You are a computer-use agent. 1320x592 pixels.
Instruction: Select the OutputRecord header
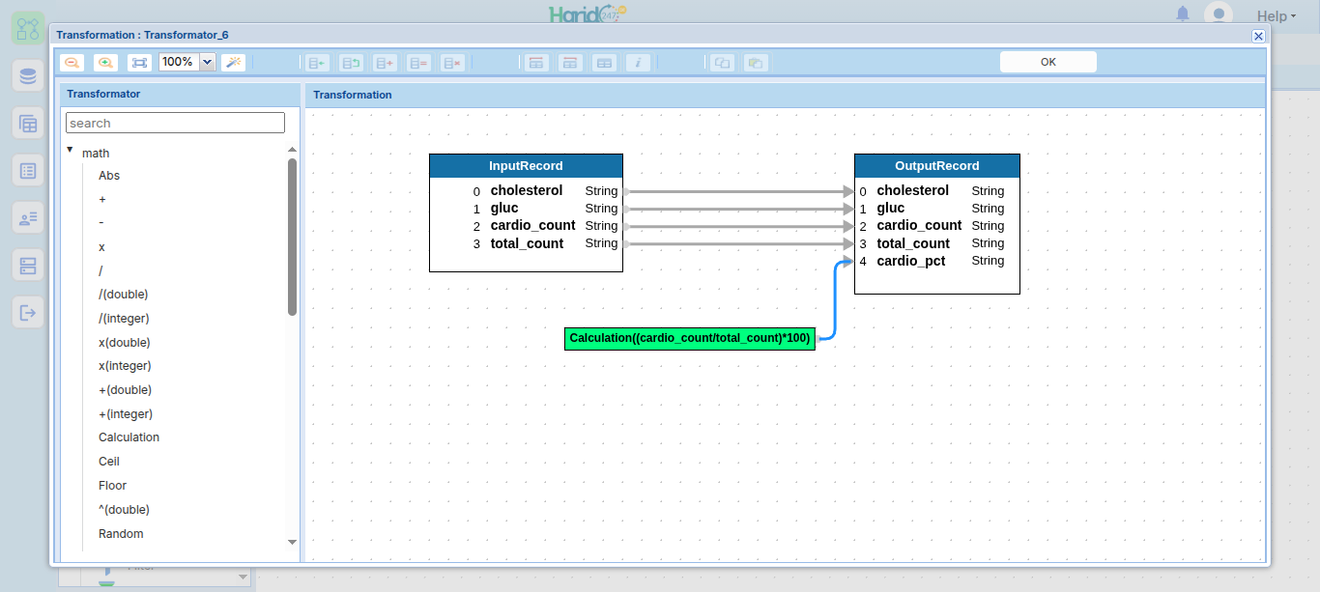coord(937,166)
